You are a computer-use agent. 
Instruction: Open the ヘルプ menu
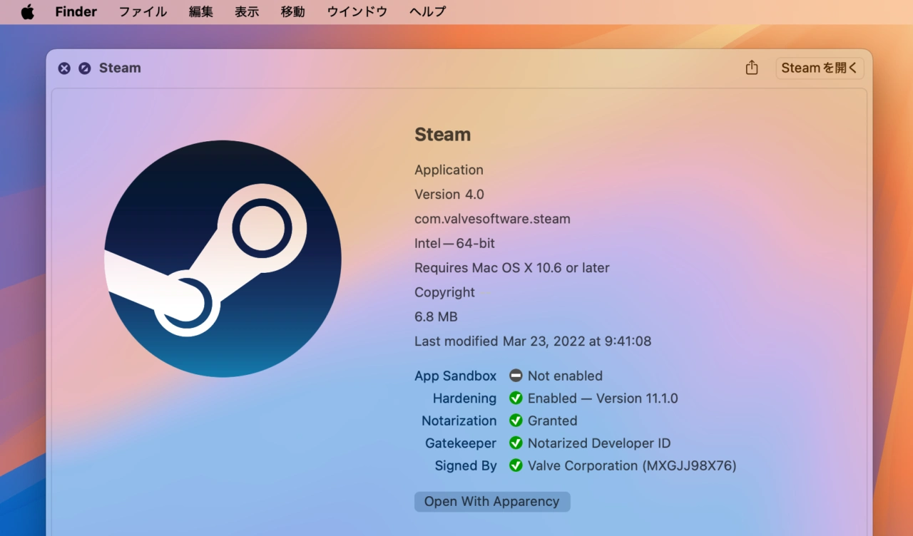click(x=427, y=12)
